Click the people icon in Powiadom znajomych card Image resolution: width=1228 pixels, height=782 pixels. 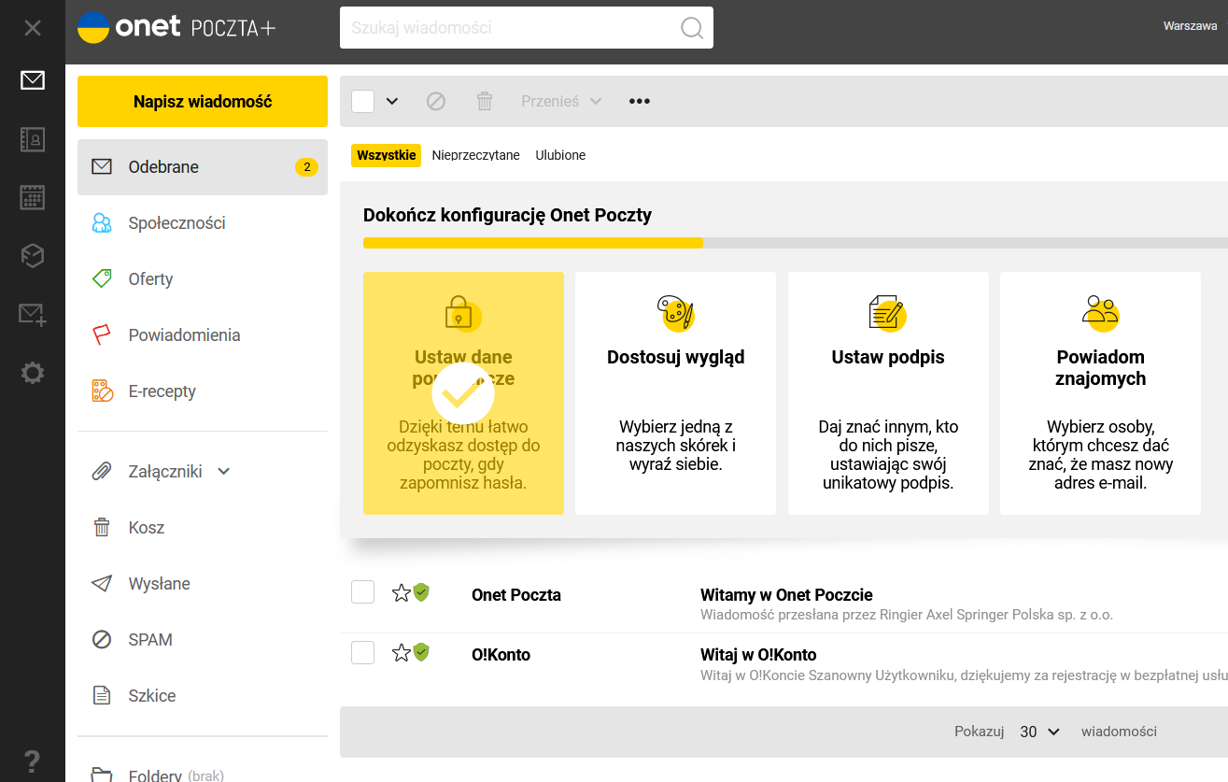click(x=1101, y=312)
